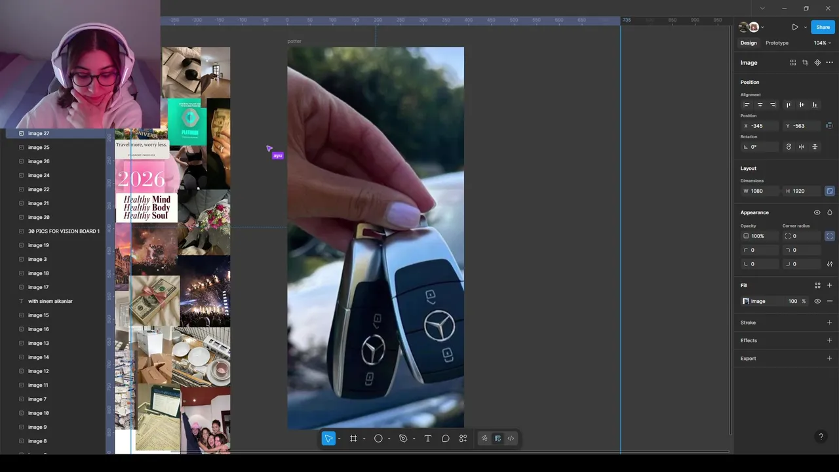
Task: Click the X position field
Action: point(760,126)
